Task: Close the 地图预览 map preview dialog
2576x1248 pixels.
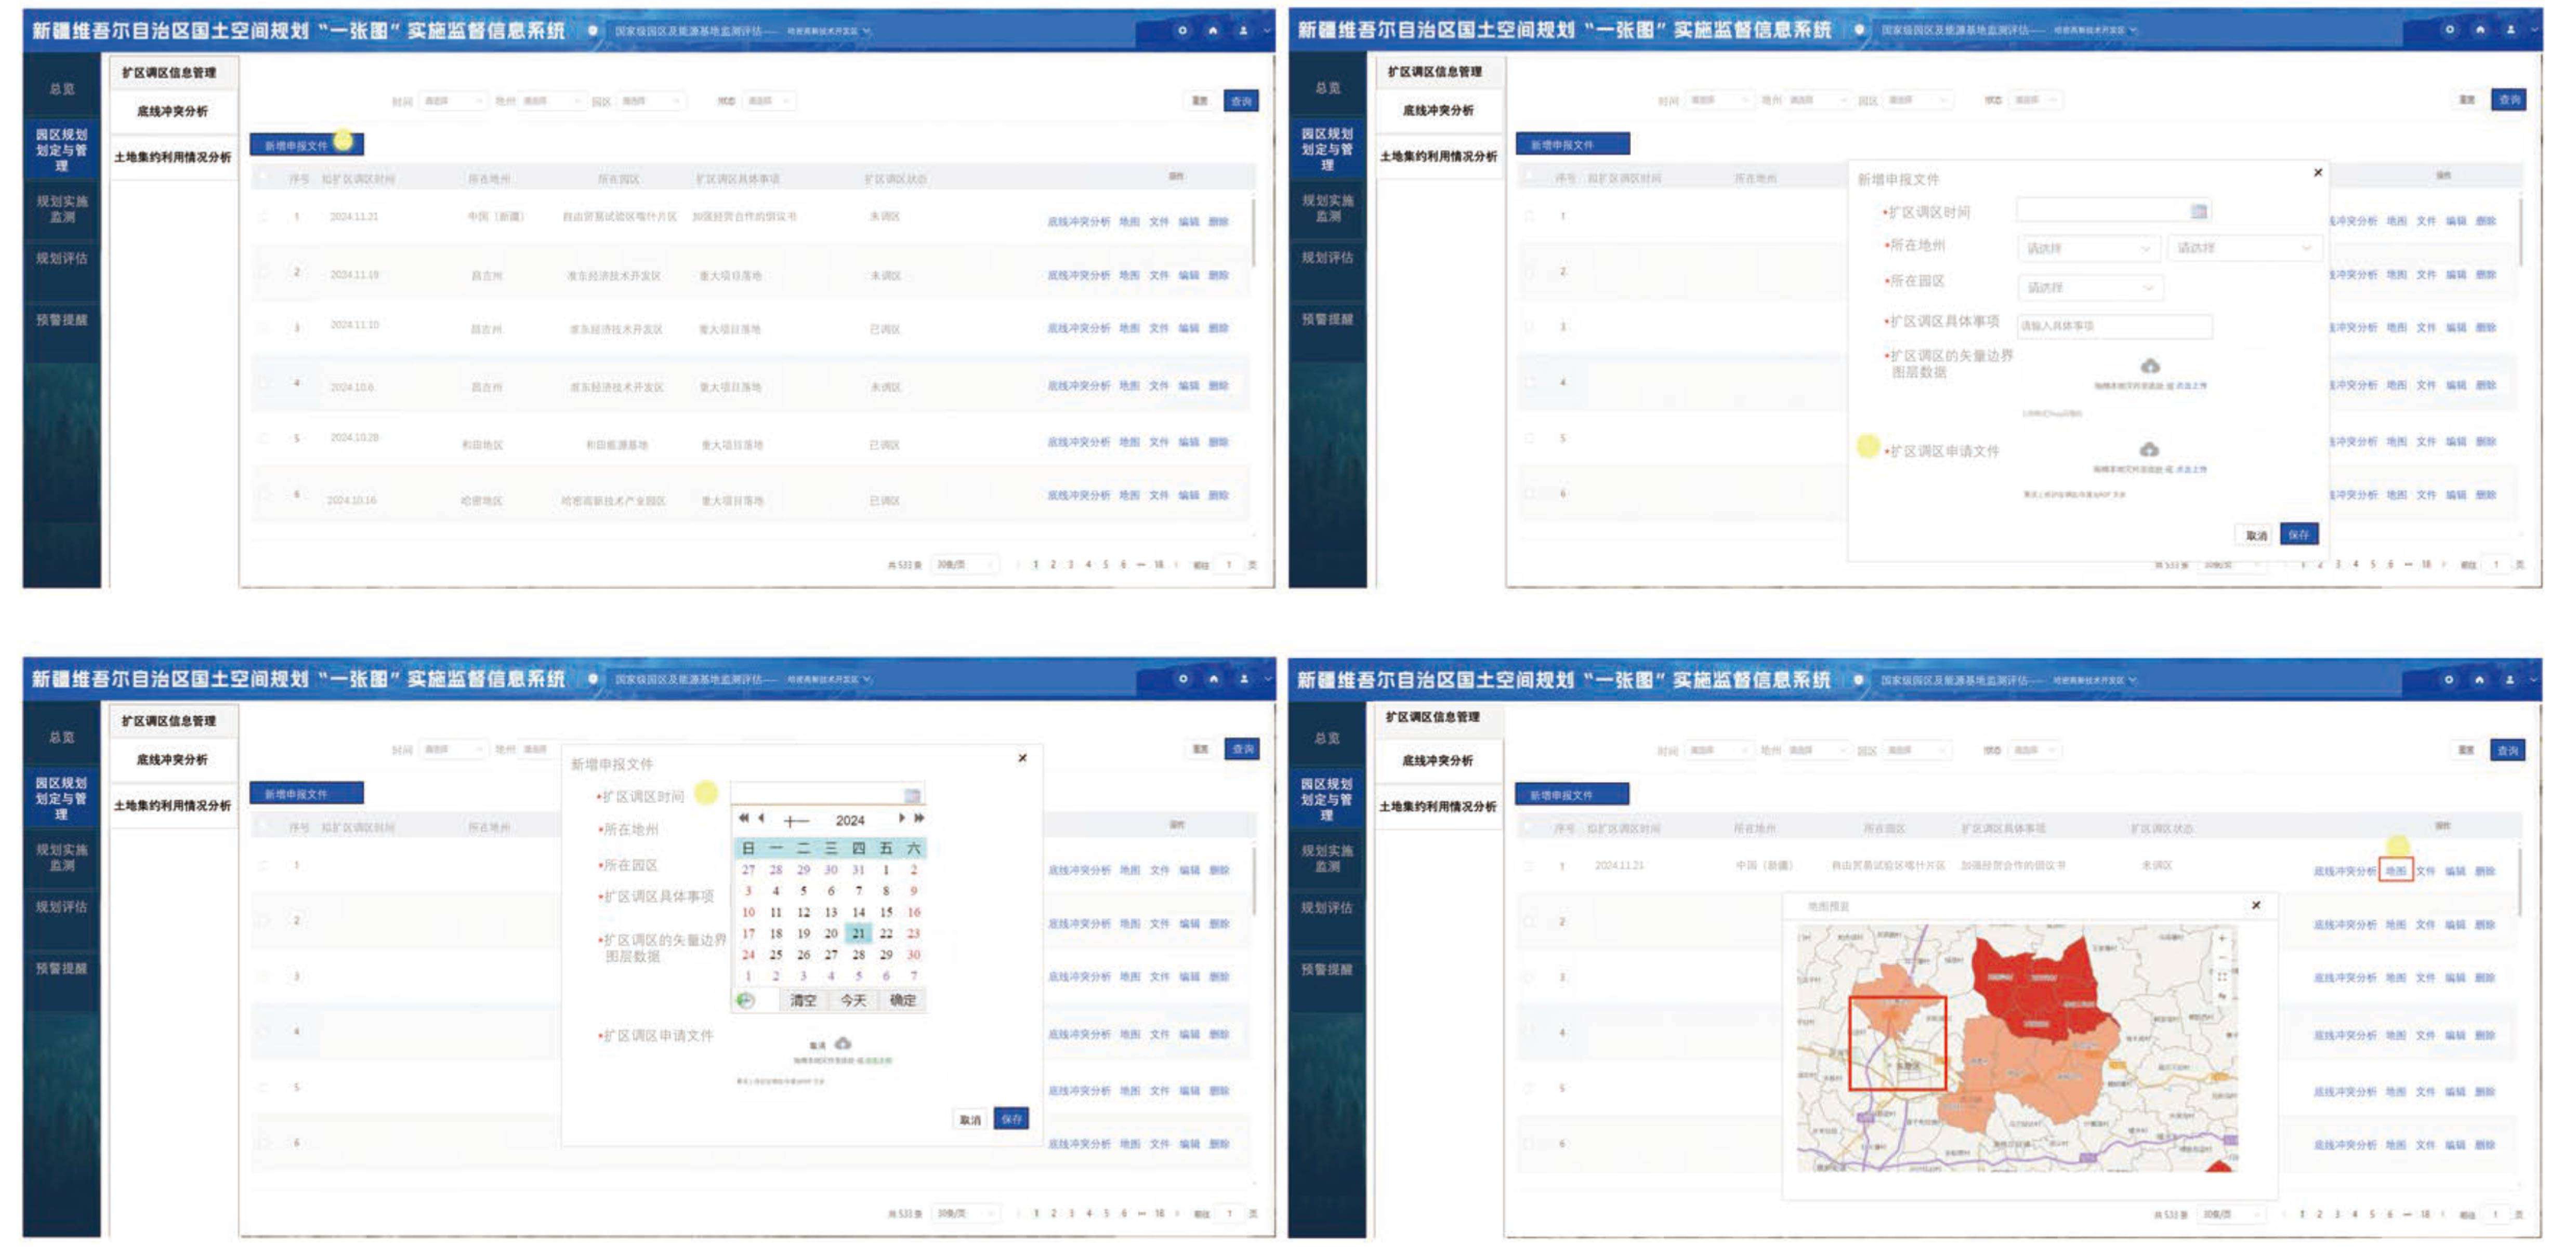Action: [2256, 905]
